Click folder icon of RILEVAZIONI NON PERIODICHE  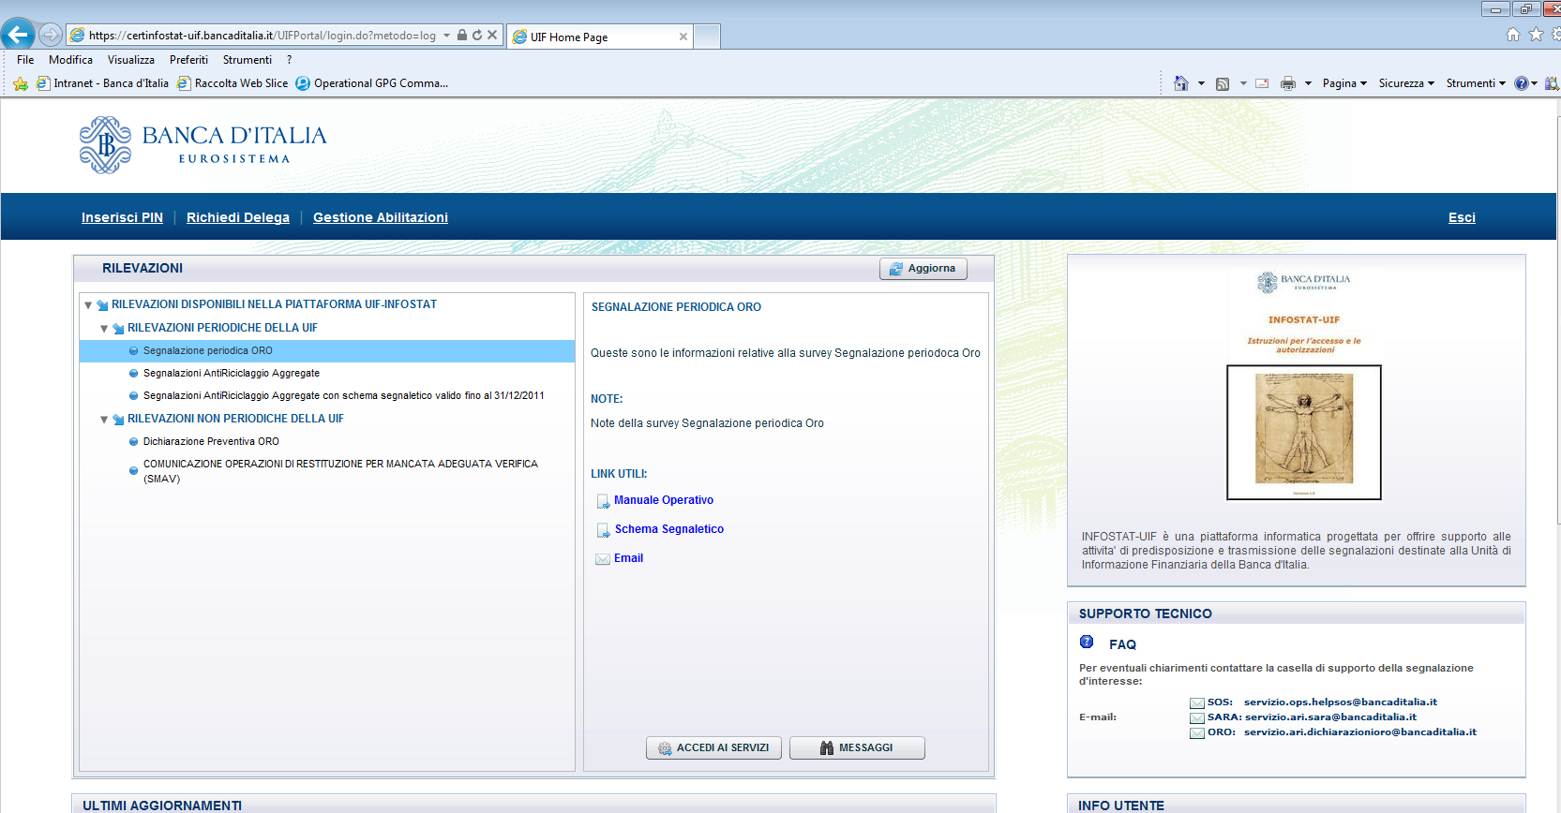pos(118,420)
